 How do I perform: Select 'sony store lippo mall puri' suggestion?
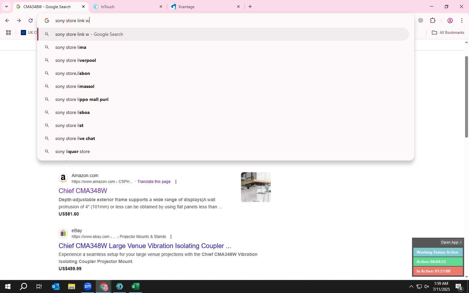click(223, 99)
